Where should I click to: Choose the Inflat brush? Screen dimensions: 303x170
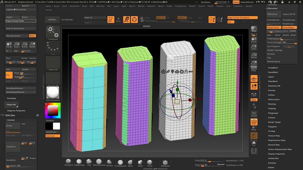click(140, 163)
